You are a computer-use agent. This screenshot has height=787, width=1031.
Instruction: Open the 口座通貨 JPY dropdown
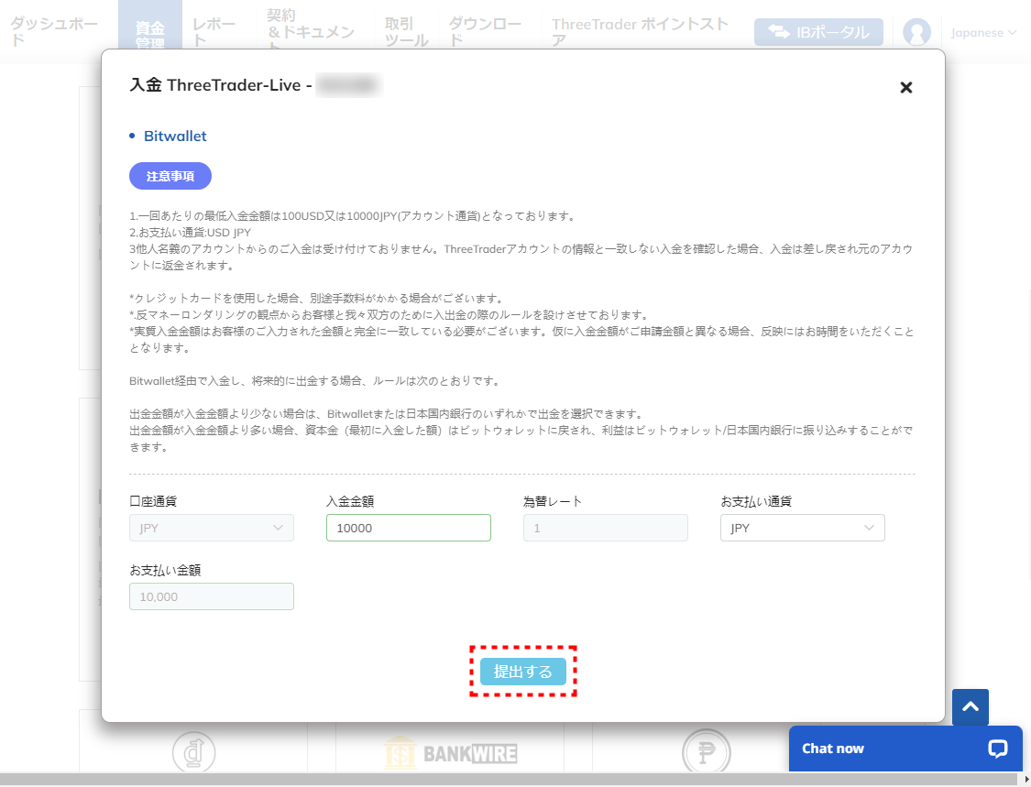click(211, 528)
